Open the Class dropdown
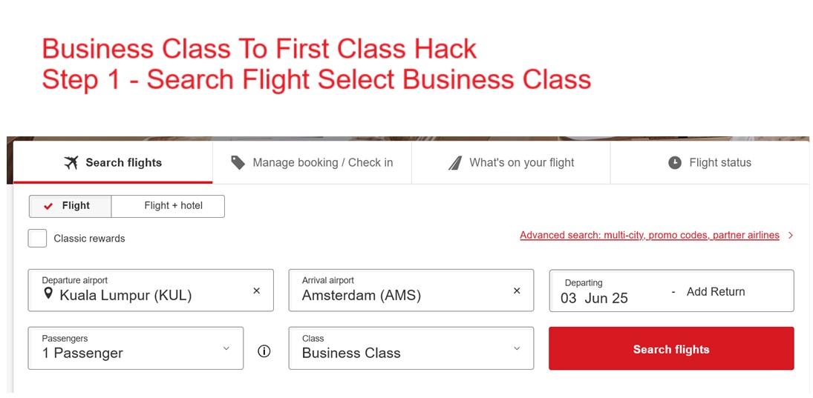 pos(517,348)
